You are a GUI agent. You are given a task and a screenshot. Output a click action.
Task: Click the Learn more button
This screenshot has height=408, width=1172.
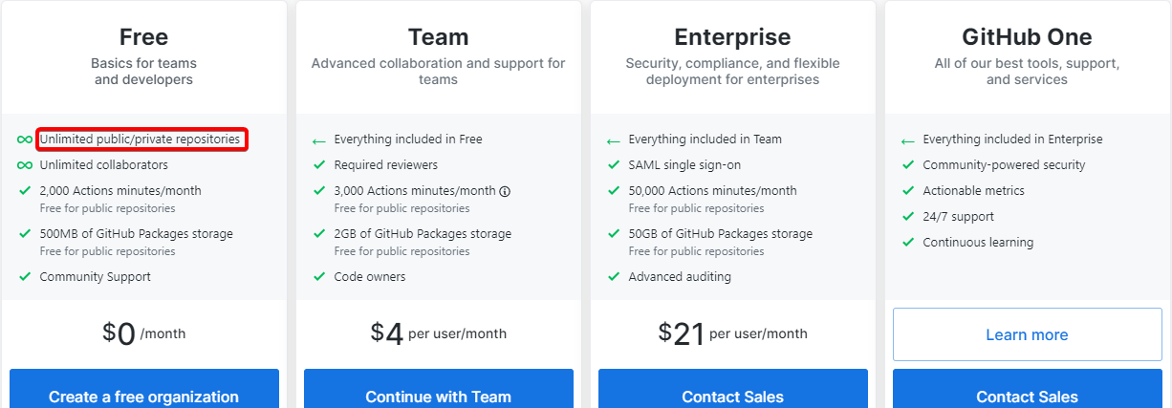tap(1028, 334)
